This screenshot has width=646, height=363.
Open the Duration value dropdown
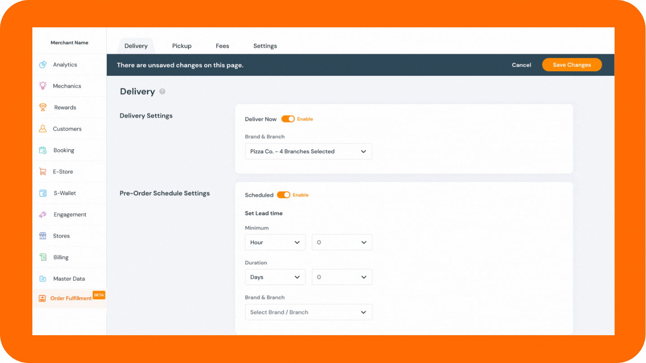[342, 277]
